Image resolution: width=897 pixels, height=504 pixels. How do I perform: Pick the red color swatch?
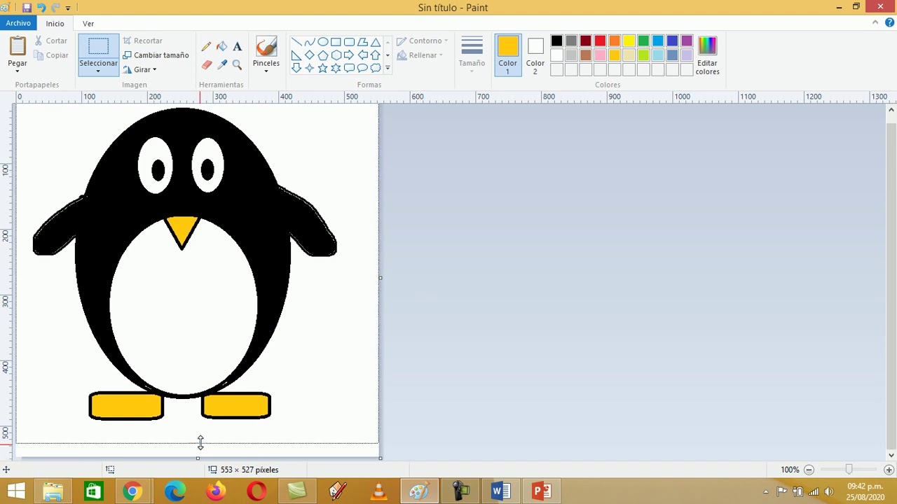tap(600, 41)
